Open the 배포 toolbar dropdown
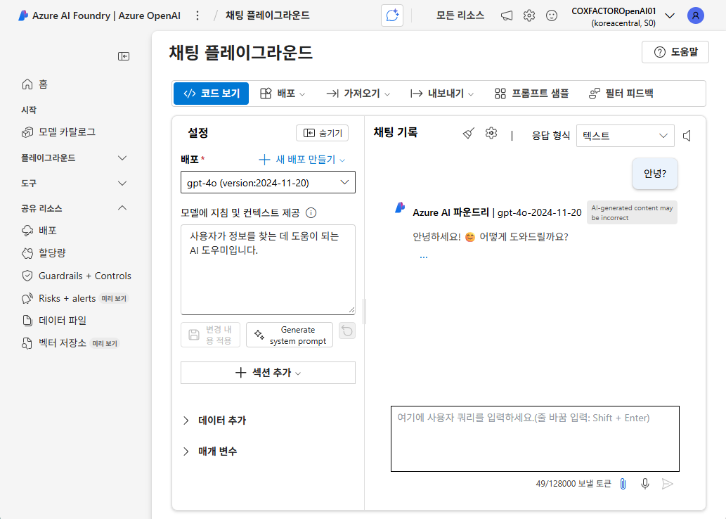726x519 pixels. click(x=283, y=94)
